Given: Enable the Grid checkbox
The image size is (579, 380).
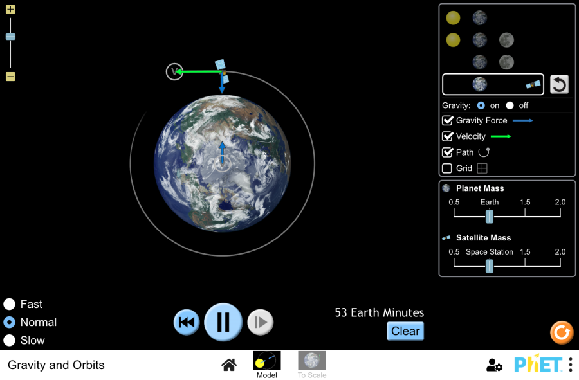Looking at the screenshot, I should [448, 168].
